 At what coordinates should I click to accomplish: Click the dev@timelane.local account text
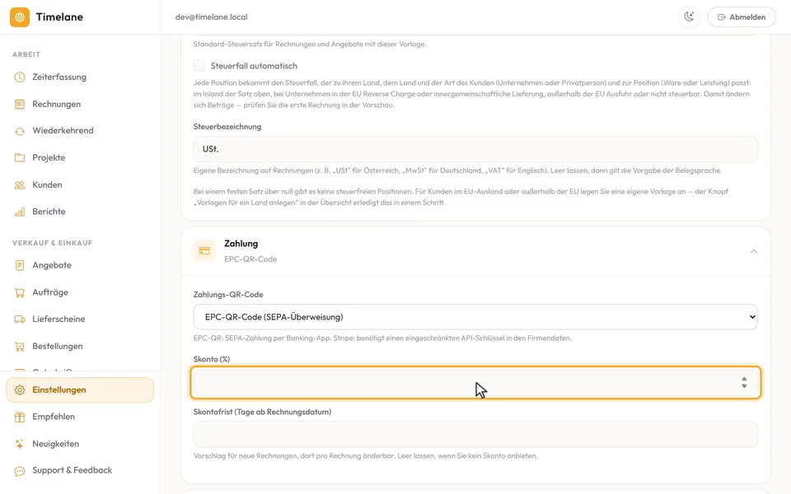tap(212, 17)
